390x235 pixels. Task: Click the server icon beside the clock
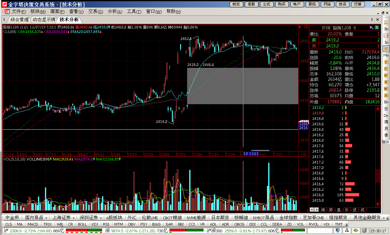(364, 231)
